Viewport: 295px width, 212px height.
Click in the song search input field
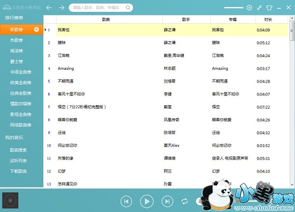[x=98, y=7]
